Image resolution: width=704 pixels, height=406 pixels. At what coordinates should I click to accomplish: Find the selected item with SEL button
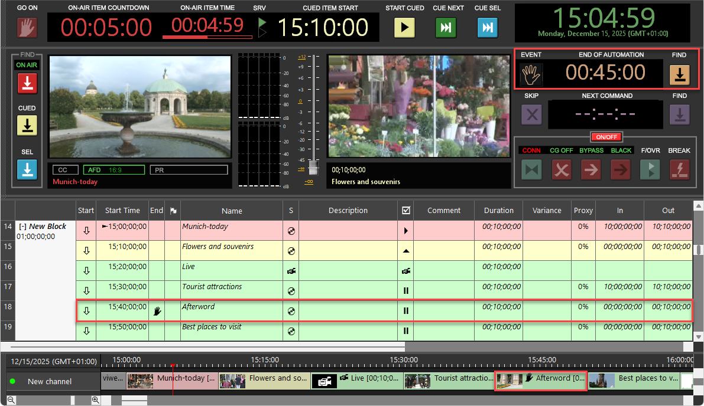click(27, 169)
